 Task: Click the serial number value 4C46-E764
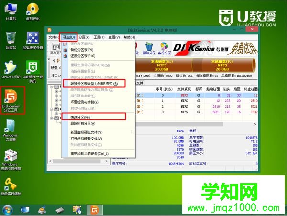pos(176,164)
